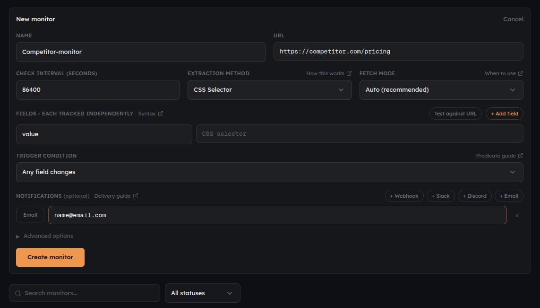Viewport: 540px width, 308px height.
Task: Click the external-link icon beside When to use
Action: pyautogui.click(x=520, y=73)
